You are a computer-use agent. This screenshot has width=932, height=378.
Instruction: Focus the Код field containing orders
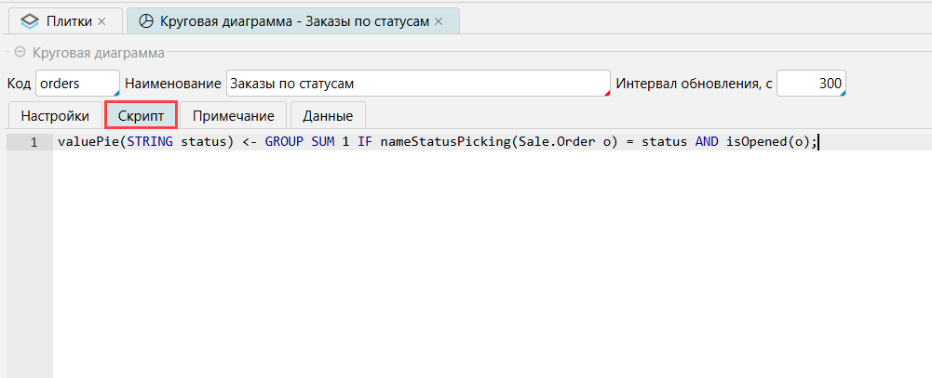(x=76, y=83)
